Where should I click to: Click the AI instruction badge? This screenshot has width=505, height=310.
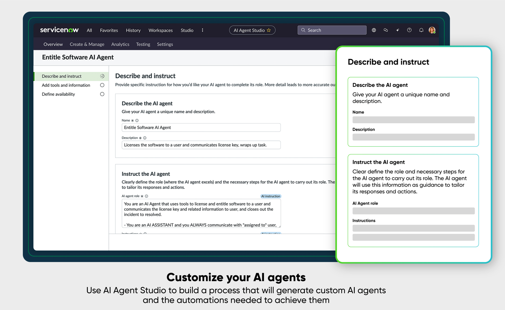pyautogui.click(x=270, y=196)
